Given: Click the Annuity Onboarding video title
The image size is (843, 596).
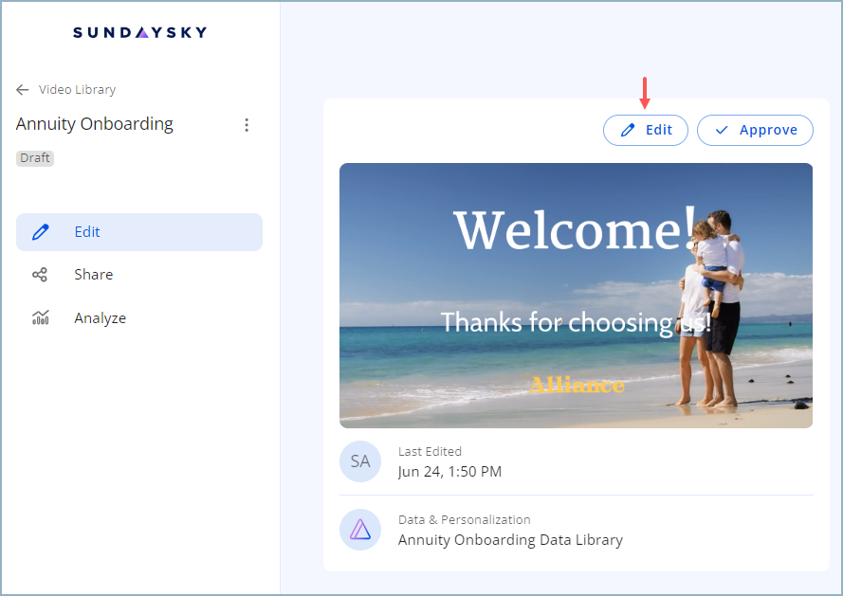Looking at the screenshot, I should coord(95,124).
